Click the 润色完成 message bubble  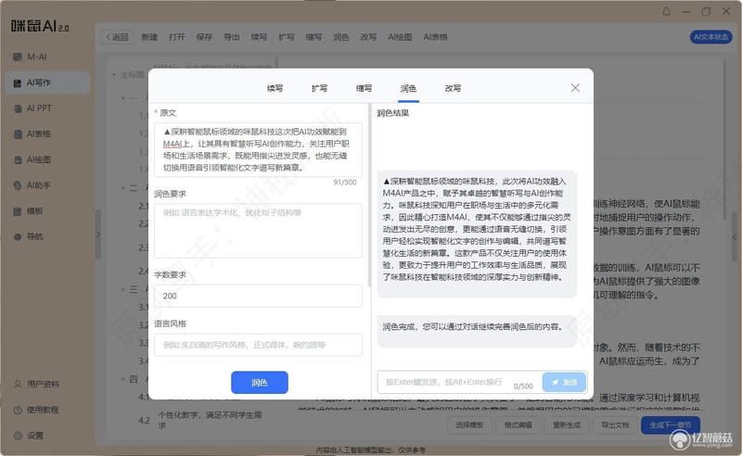477,331
